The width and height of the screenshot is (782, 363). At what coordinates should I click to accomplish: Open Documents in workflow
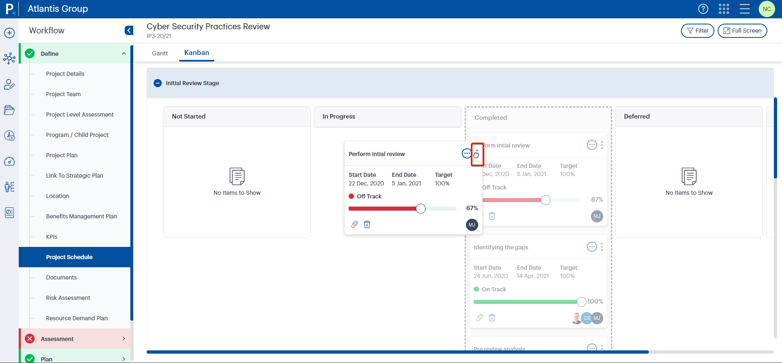(61, 277)
